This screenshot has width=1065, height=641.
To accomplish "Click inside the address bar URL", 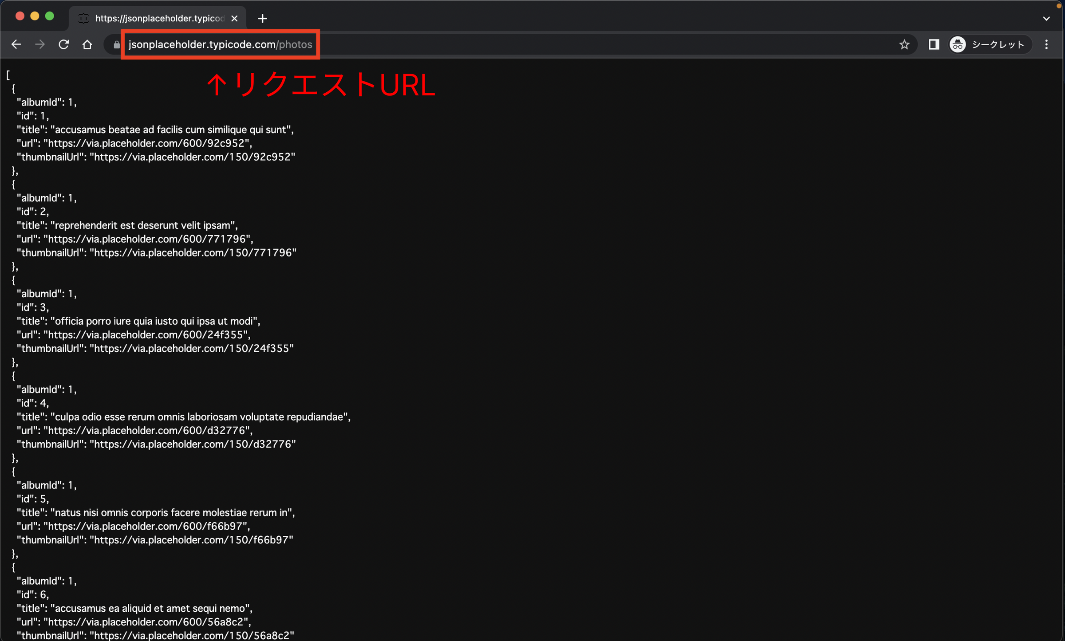I will click(x=220, y=44).
